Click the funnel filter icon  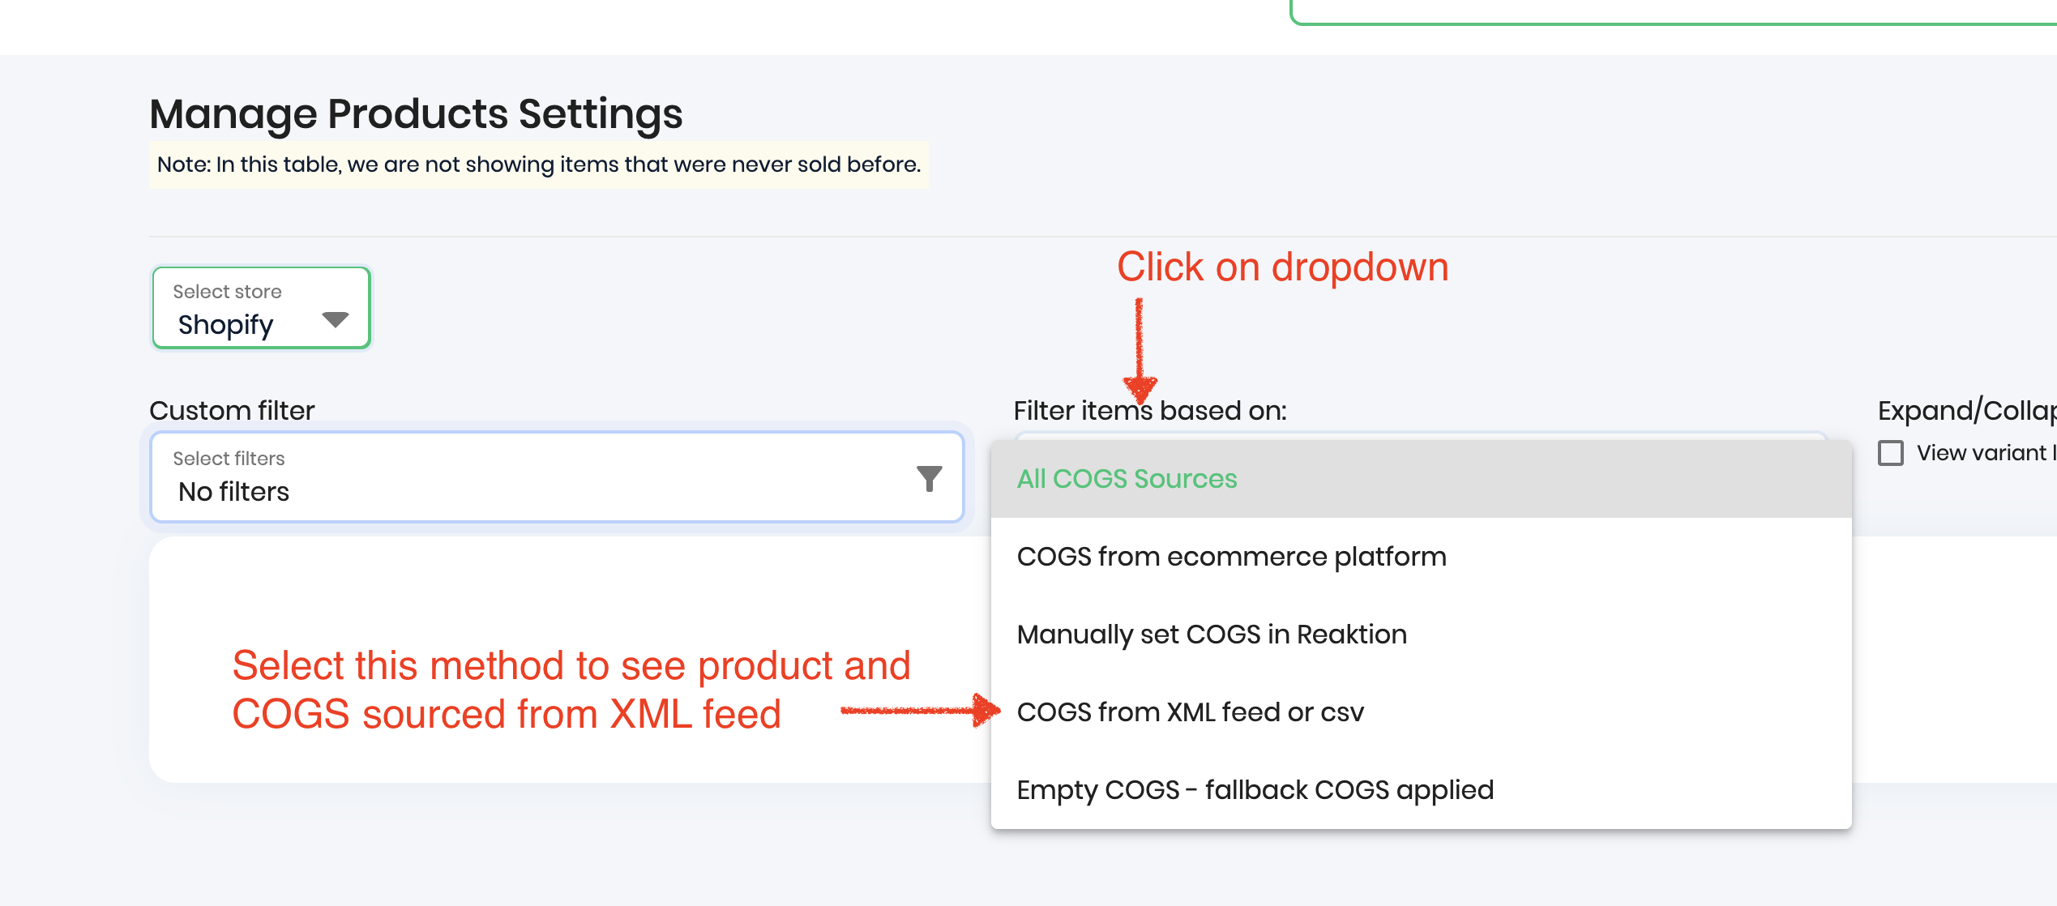[x=929, y=478]
